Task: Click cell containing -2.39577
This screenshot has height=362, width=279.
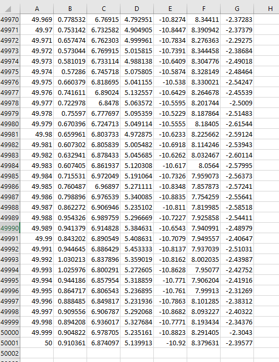Action: coord(237,343)
